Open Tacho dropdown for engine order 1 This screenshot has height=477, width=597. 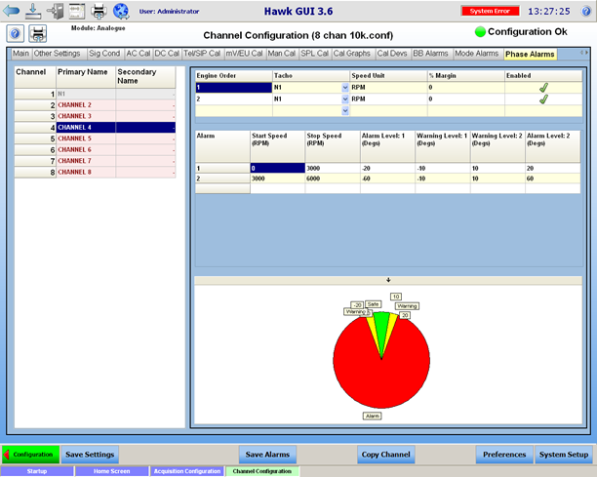[x=345, y=88]
